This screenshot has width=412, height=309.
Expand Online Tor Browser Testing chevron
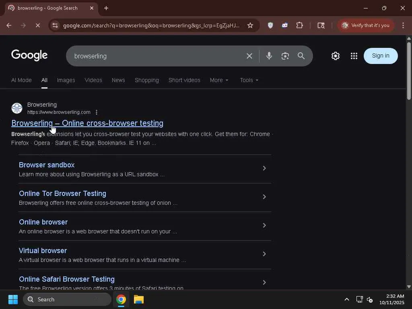pos(264,197)
